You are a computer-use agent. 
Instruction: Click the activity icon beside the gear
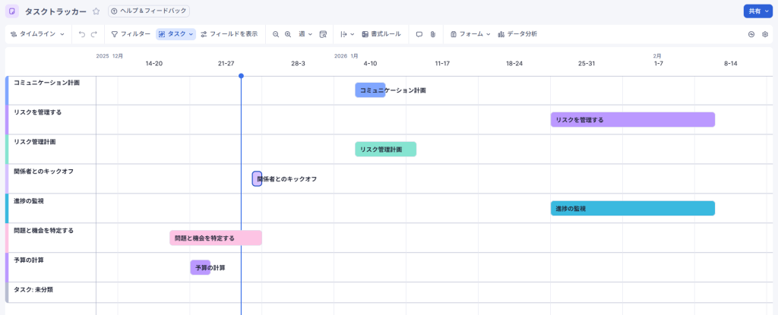(x=751, y=34)
